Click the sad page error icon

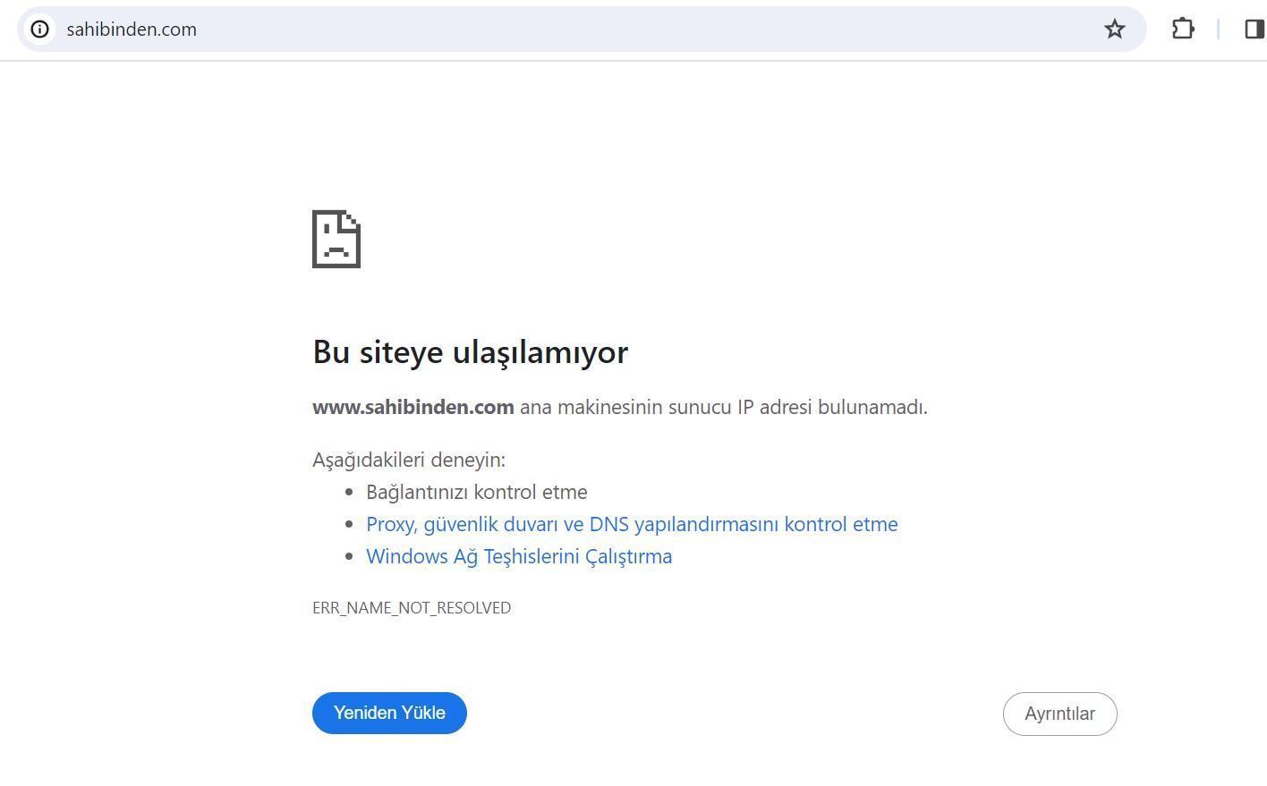[336, 239]
